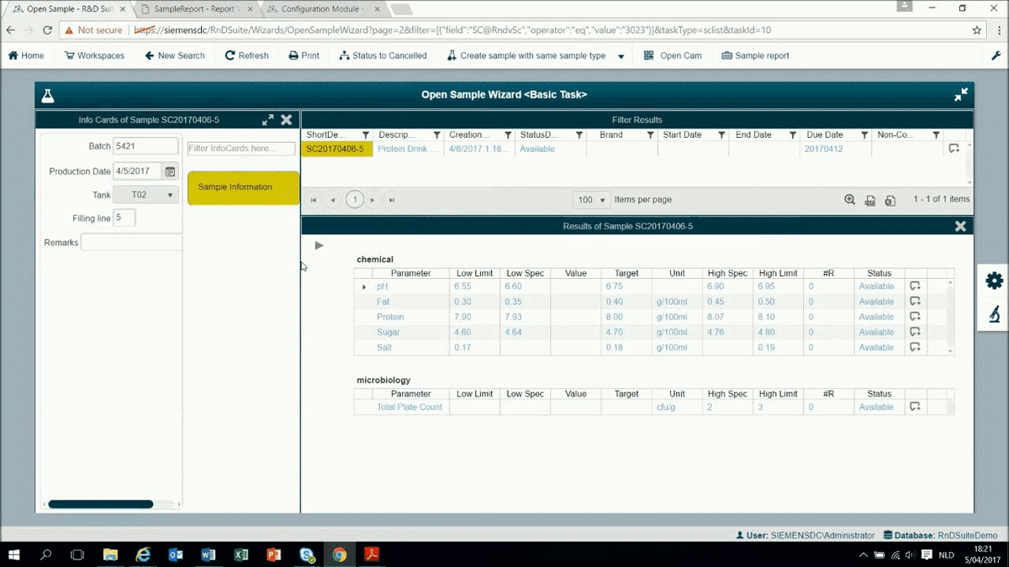This screenshot has width=1009, height=567.
Task: Filter the Start Date column
Action: point(721,135)
